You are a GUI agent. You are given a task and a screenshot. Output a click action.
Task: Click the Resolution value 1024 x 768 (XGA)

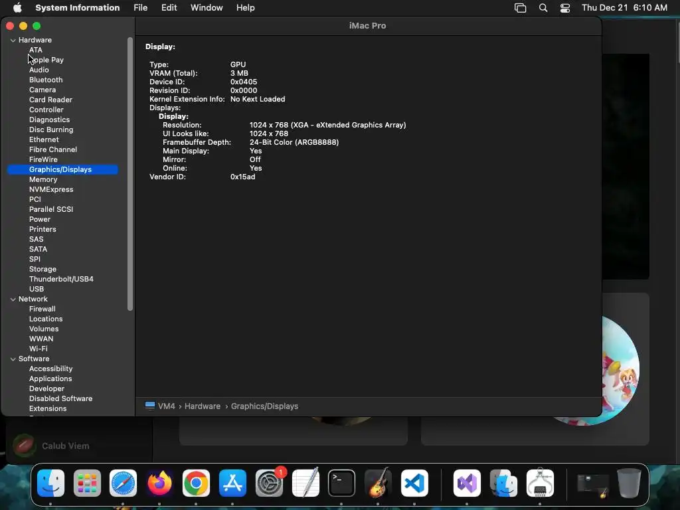(328, 126)
